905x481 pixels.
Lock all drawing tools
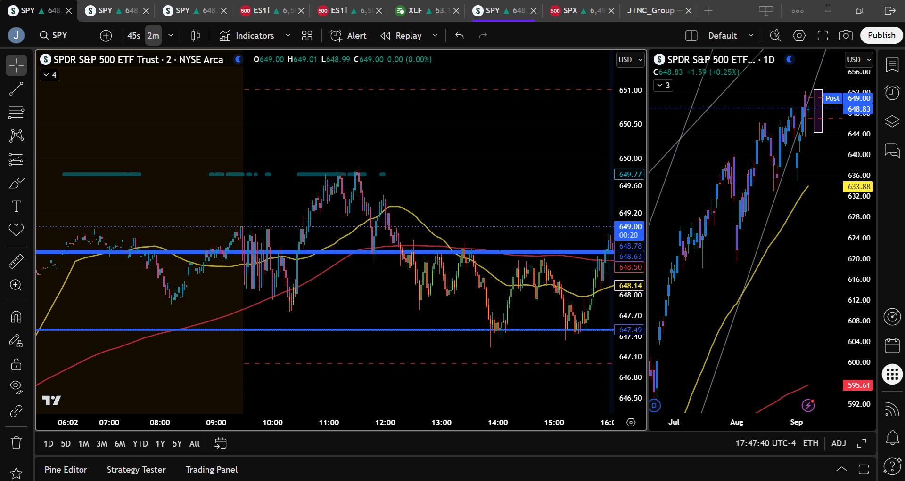pyautogui.click(x=16, y=364)
